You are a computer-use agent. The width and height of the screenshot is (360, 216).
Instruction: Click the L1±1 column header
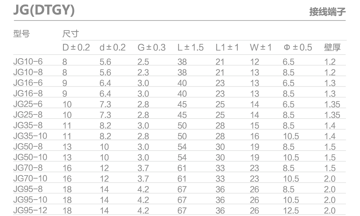(x=227, y=47)
